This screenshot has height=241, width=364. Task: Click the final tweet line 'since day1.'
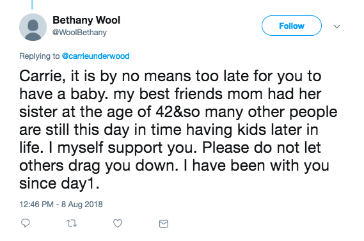click(59, 183)
